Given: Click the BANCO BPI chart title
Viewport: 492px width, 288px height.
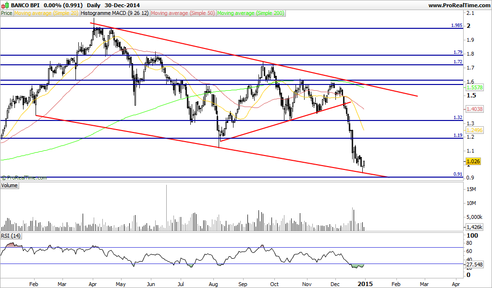Looking at the screenshot, I should [25, 5].
